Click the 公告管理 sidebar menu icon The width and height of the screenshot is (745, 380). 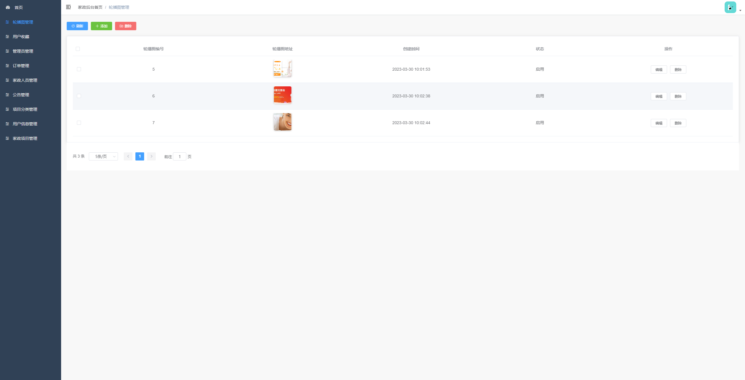coord(7,95)
